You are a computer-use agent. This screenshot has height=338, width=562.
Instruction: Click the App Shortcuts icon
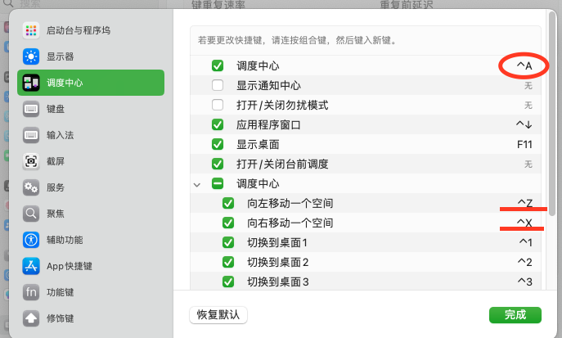click(31, 266)
